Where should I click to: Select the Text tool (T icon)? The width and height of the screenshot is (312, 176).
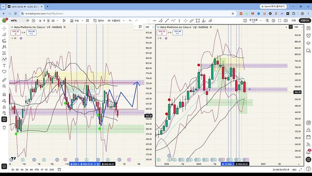click(4, 66)
